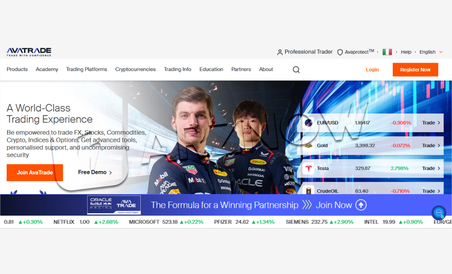The height and width of the screenshot is (274, 452).
Task: Click Oracle Red Bull Racing AvaTrade badge
Action: coord(114,205)
